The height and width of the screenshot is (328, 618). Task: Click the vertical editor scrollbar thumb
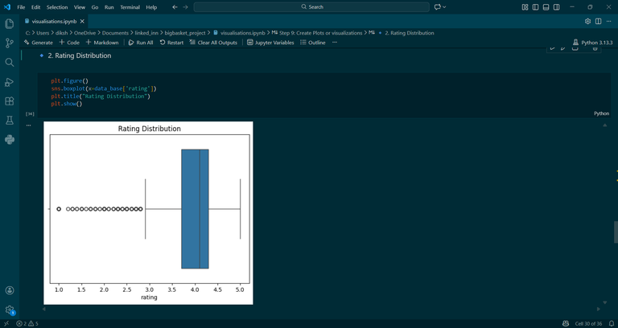coord(616,232)
